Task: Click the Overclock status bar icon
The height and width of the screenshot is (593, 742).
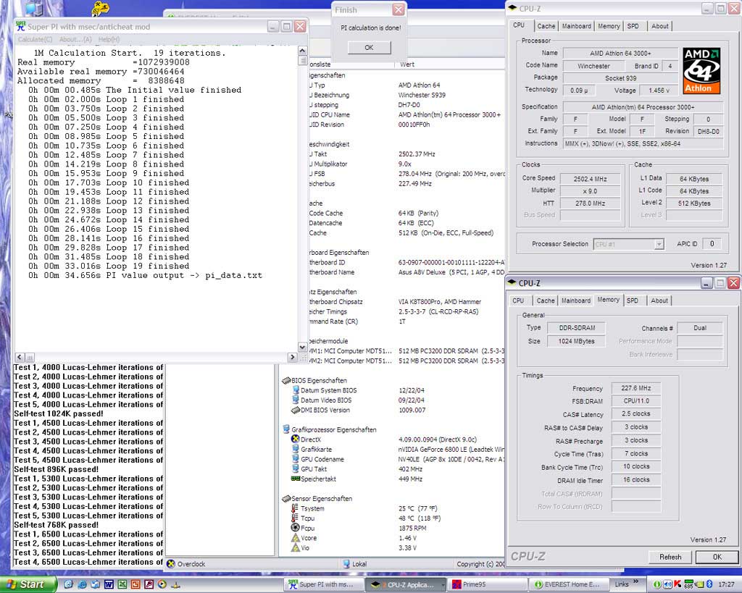Action: [x=171, y=564]
